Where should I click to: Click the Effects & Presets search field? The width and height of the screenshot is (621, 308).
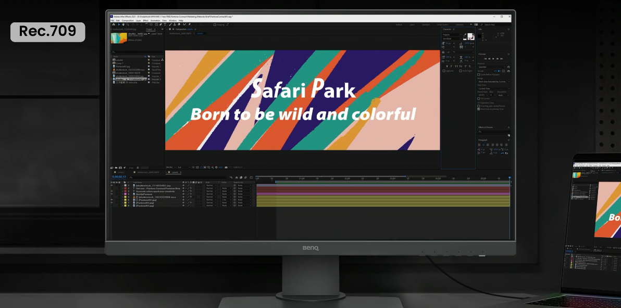click(494, 132)
